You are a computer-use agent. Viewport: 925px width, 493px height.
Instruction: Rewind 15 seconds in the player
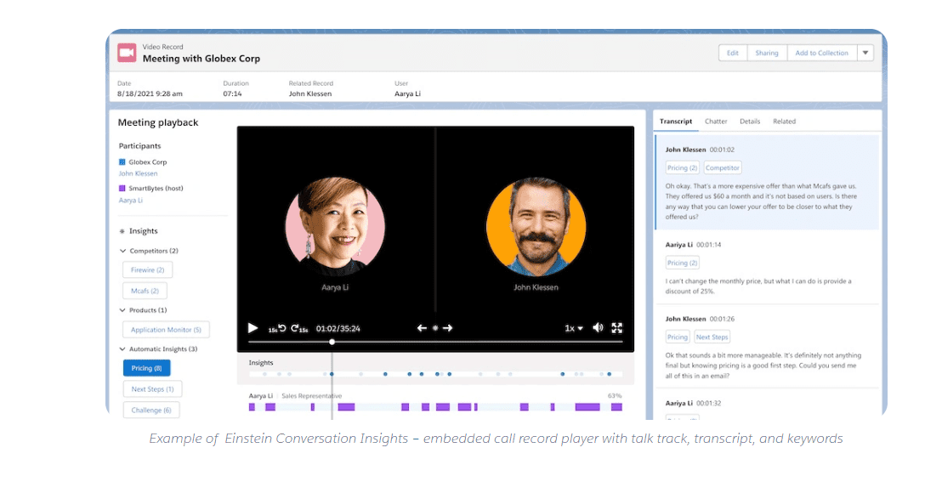(277, 328)
